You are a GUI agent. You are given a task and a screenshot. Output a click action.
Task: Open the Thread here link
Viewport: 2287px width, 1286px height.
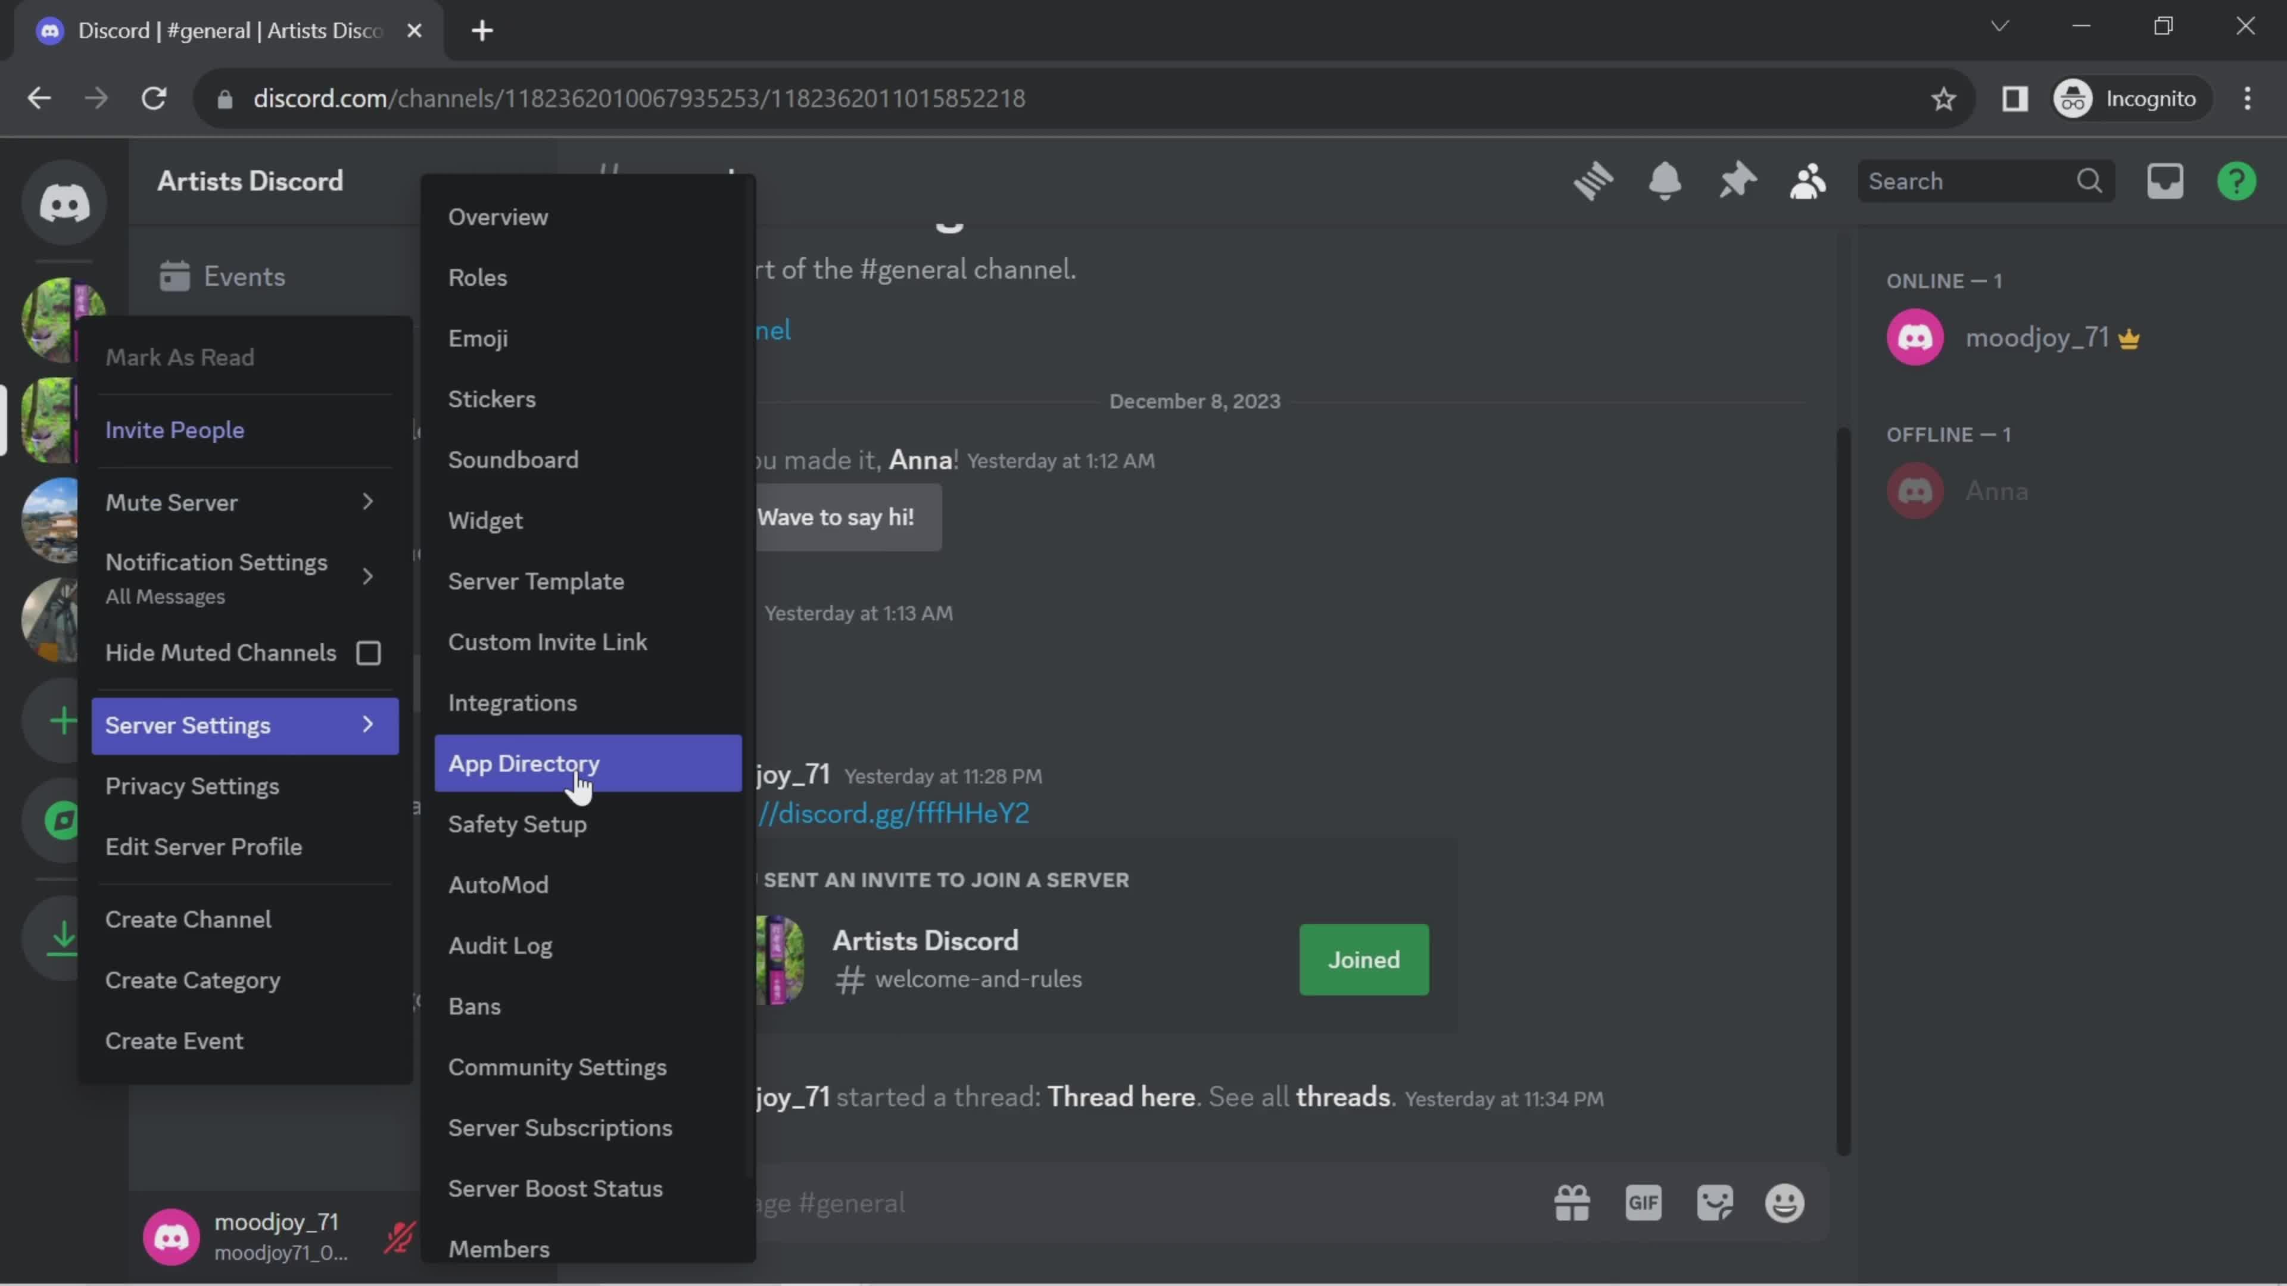[1120, 1097]
